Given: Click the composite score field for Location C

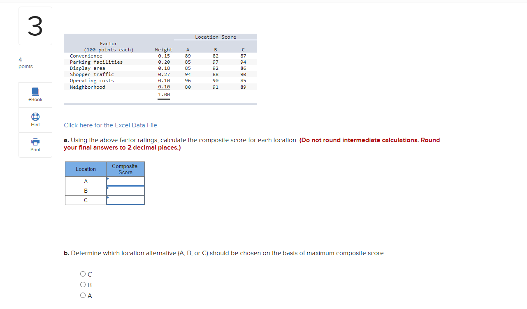Looking at the screenshot, I should point(125,200).
